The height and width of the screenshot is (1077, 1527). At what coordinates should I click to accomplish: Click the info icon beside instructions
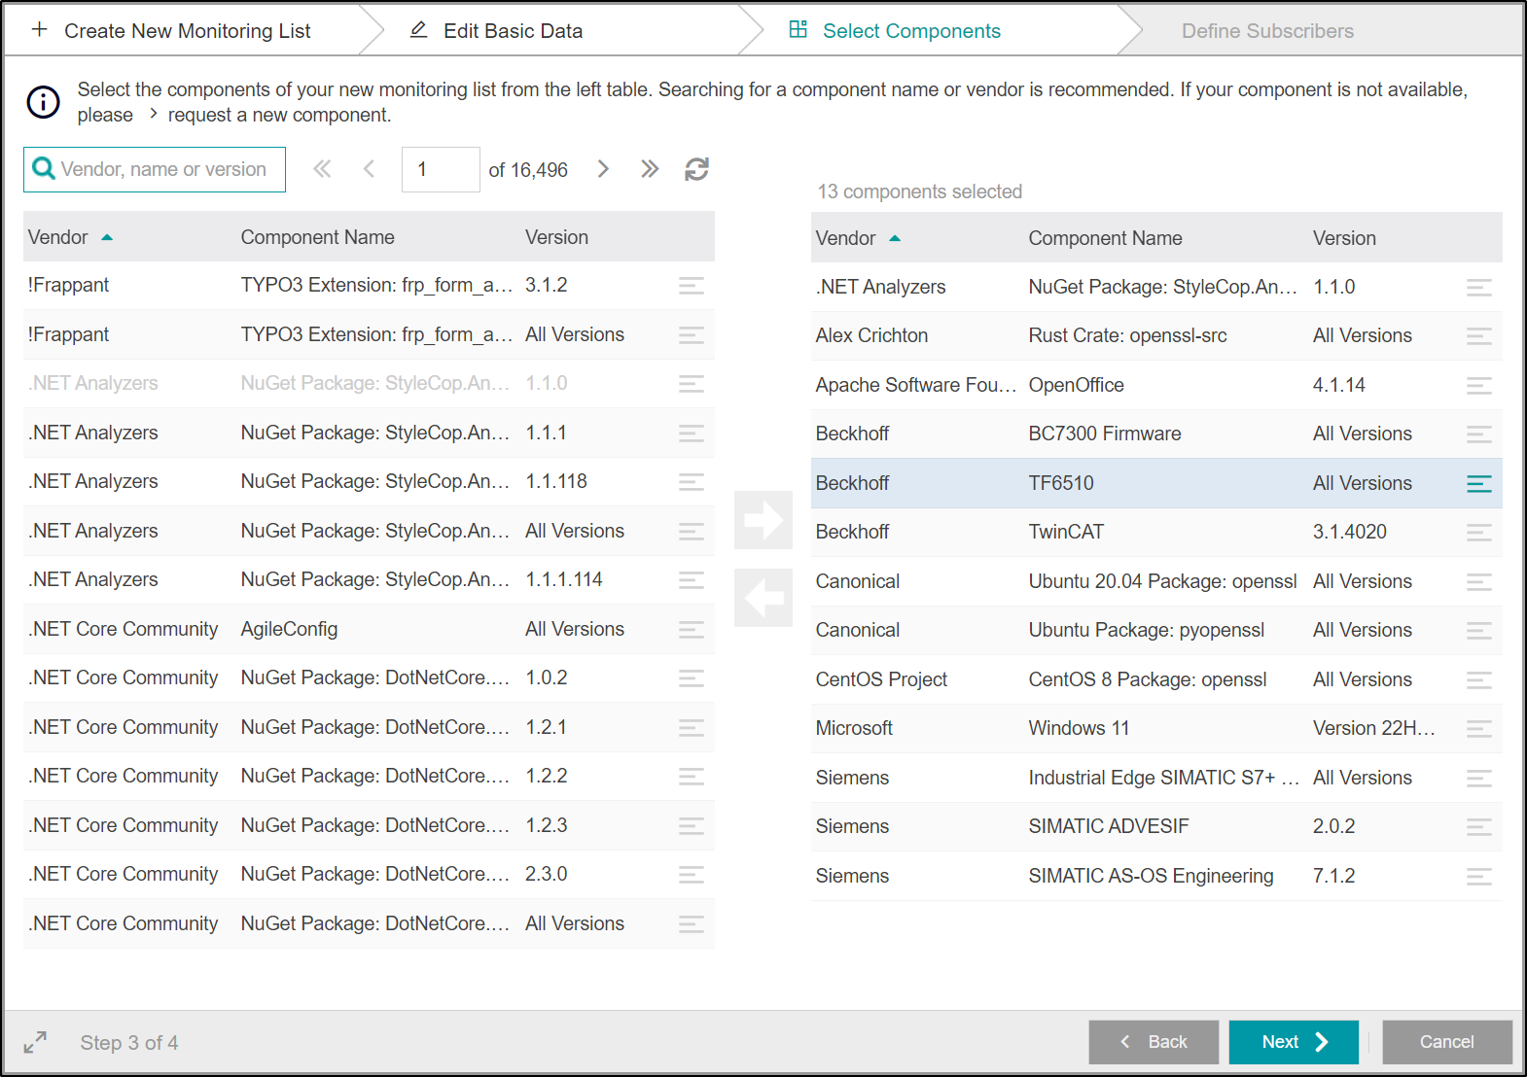44,101
